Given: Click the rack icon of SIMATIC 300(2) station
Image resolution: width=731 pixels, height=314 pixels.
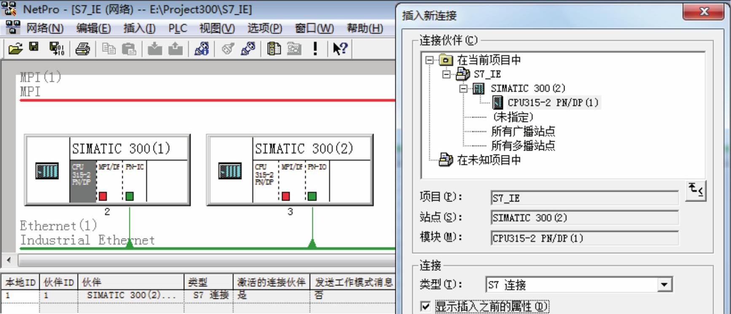Looking at the screenshot, I should [230, 171].
